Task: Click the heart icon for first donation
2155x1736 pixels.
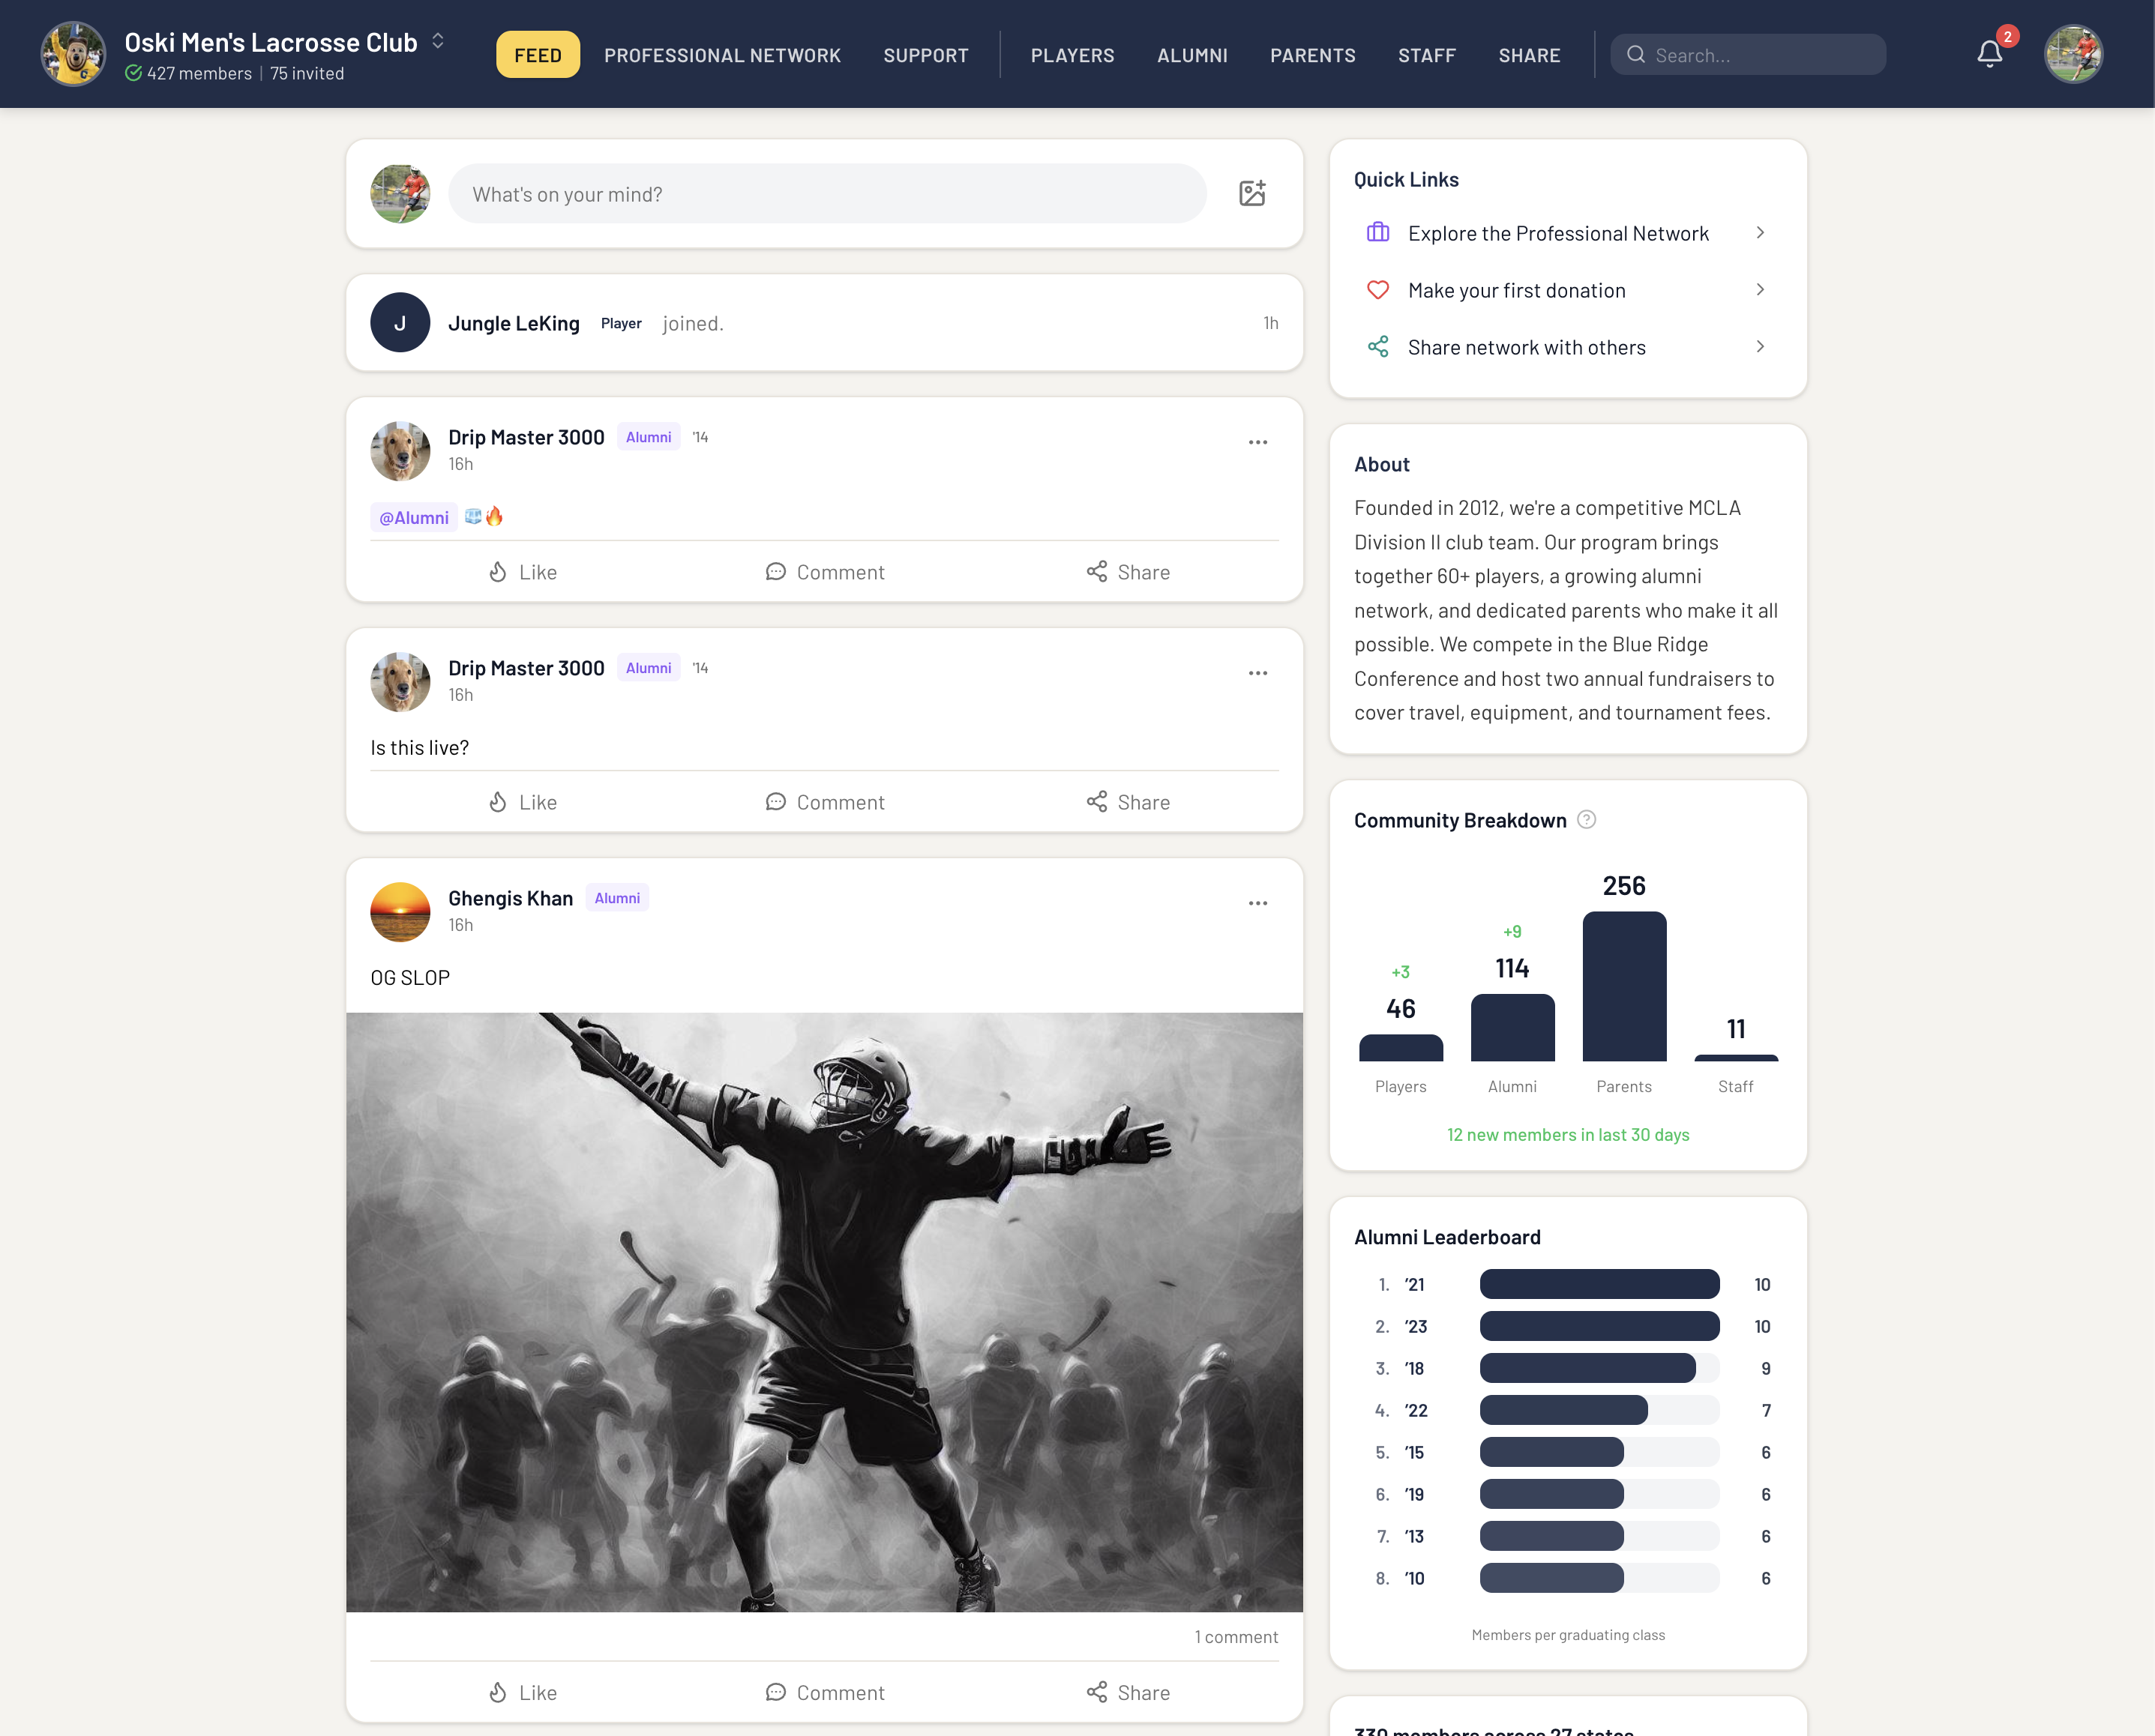Action: pos(1377,290)
